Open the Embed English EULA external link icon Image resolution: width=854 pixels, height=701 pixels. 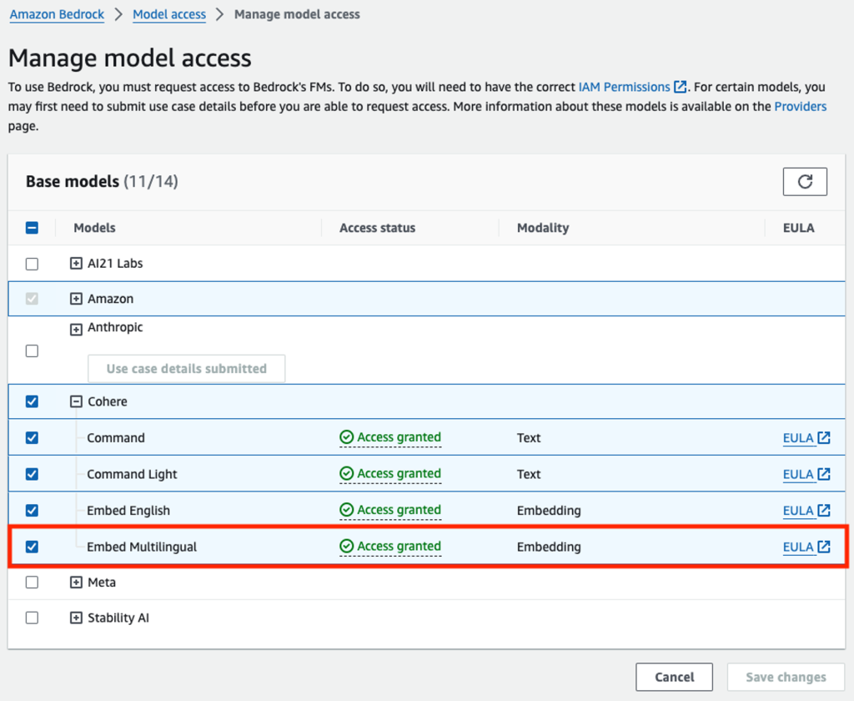(824, 511)
